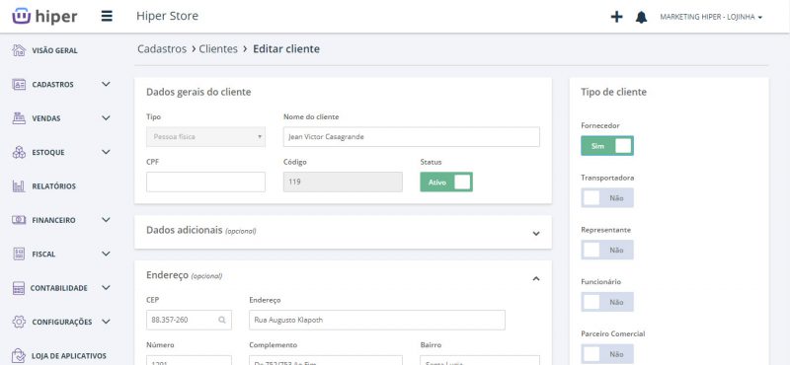The image size is (790, 365).
Task: Click the Dados gerais do cliente heading
Action: pos(198,92)
